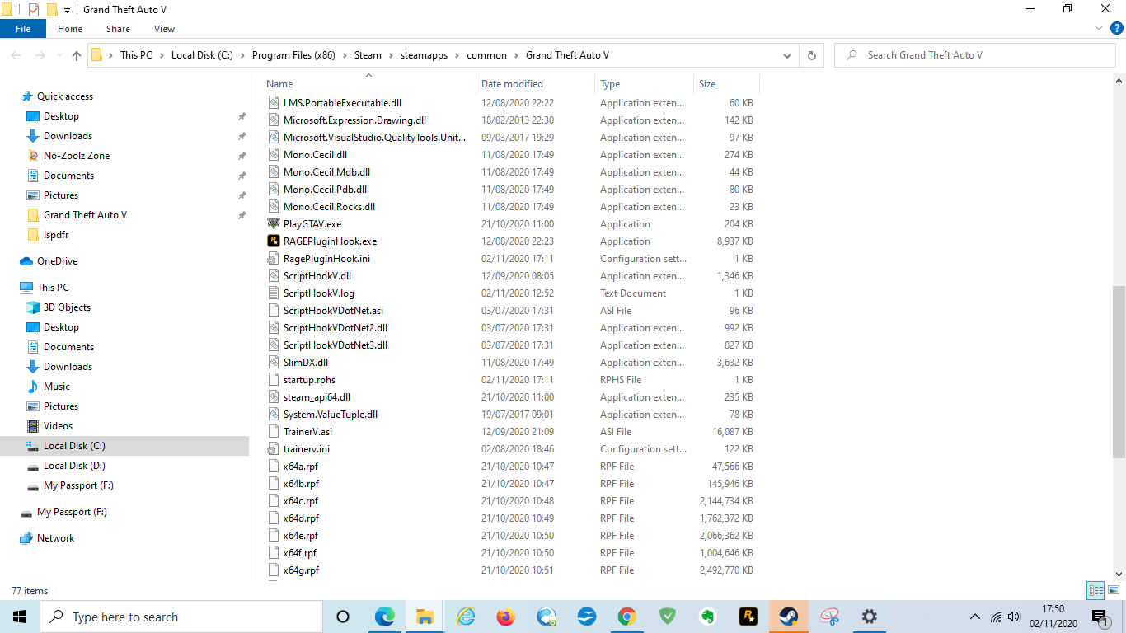Open the green shield app in taskbar
This screenshot has height=633, width=1126.
tap(667, 617)
